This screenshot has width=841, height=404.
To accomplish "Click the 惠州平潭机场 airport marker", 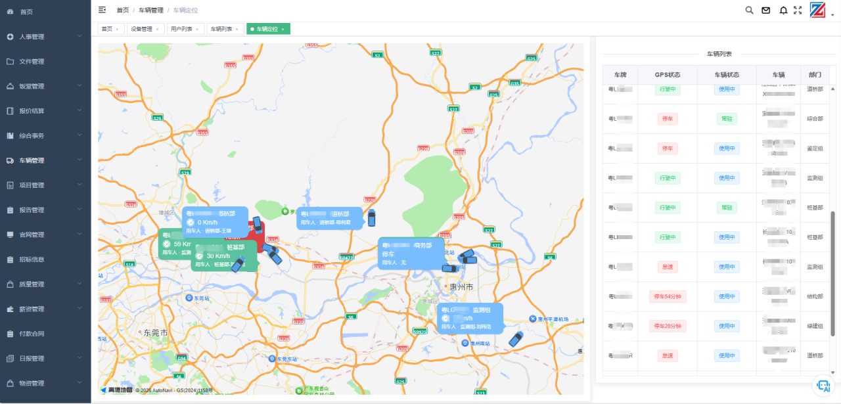I will pyautogui.click(x=532, y=319).
